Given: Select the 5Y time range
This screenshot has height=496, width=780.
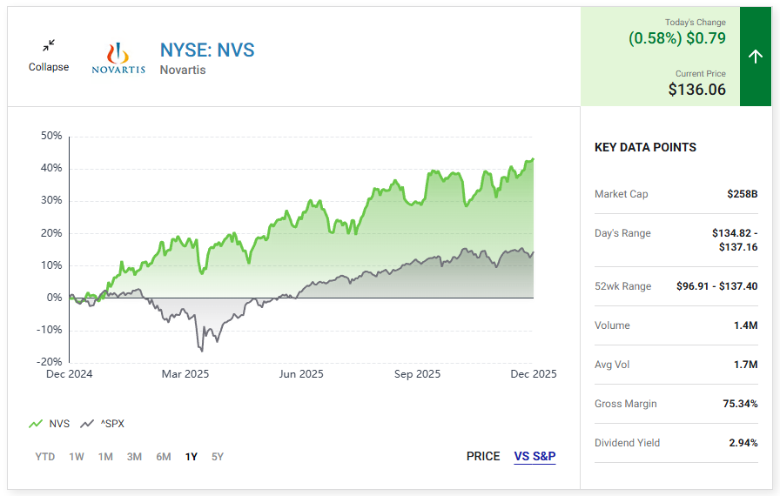Looking at the screenshot, I should 218,457.
